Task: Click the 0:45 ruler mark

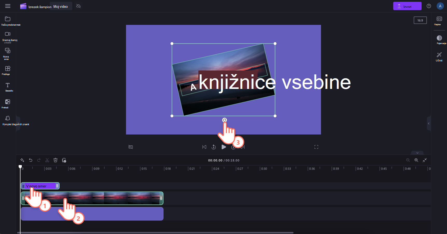Action: 383,168
